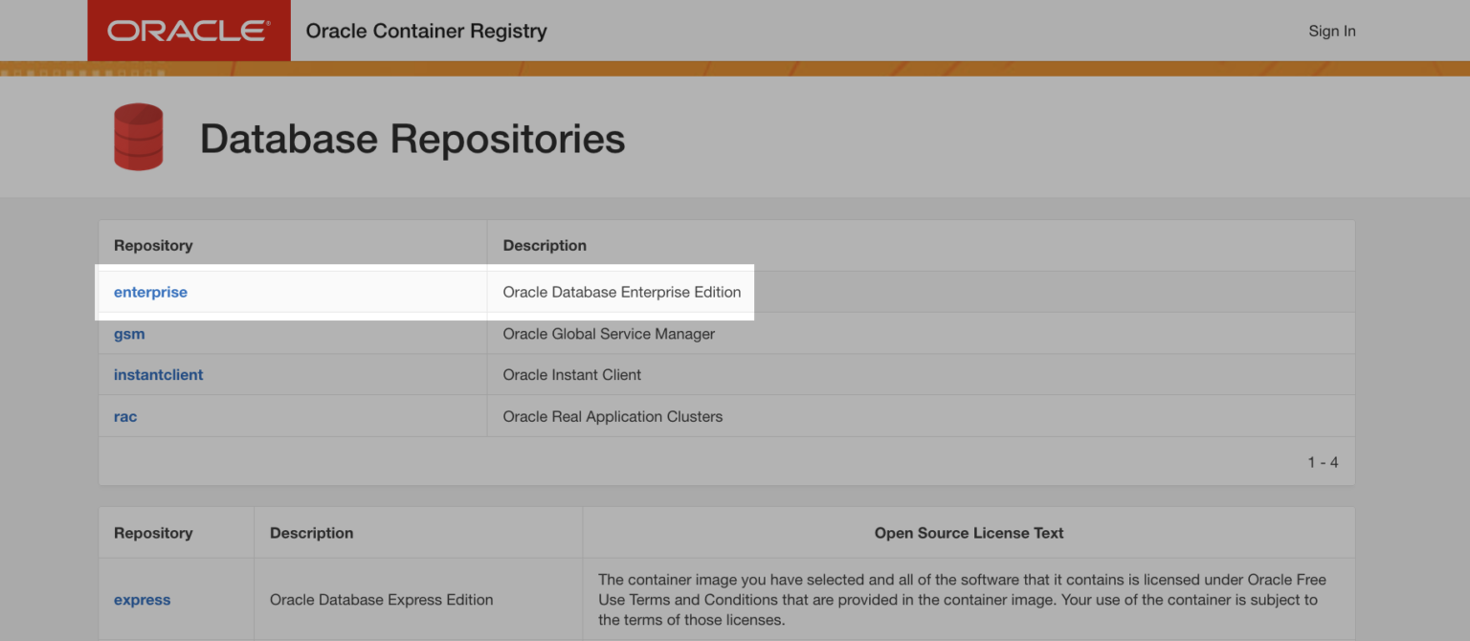Open the Sign In link
Image resolution: width=1470 pixels, height=641 pixels.
(1331, 31)
